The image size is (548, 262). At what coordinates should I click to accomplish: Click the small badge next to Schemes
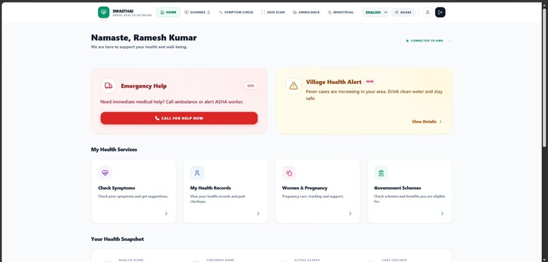(209, 12)
